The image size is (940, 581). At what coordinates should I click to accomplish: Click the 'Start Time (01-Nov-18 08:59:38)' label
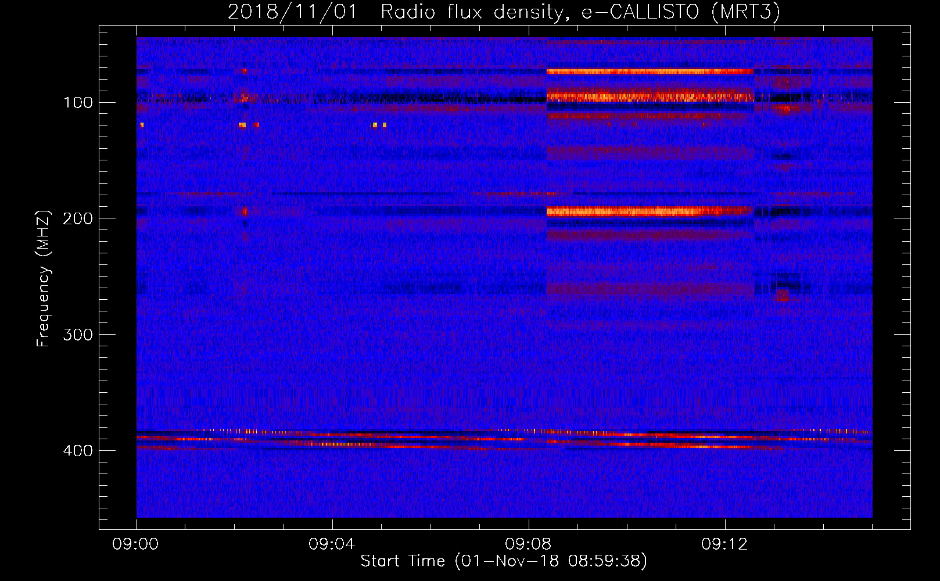click(x=504, y=561)
